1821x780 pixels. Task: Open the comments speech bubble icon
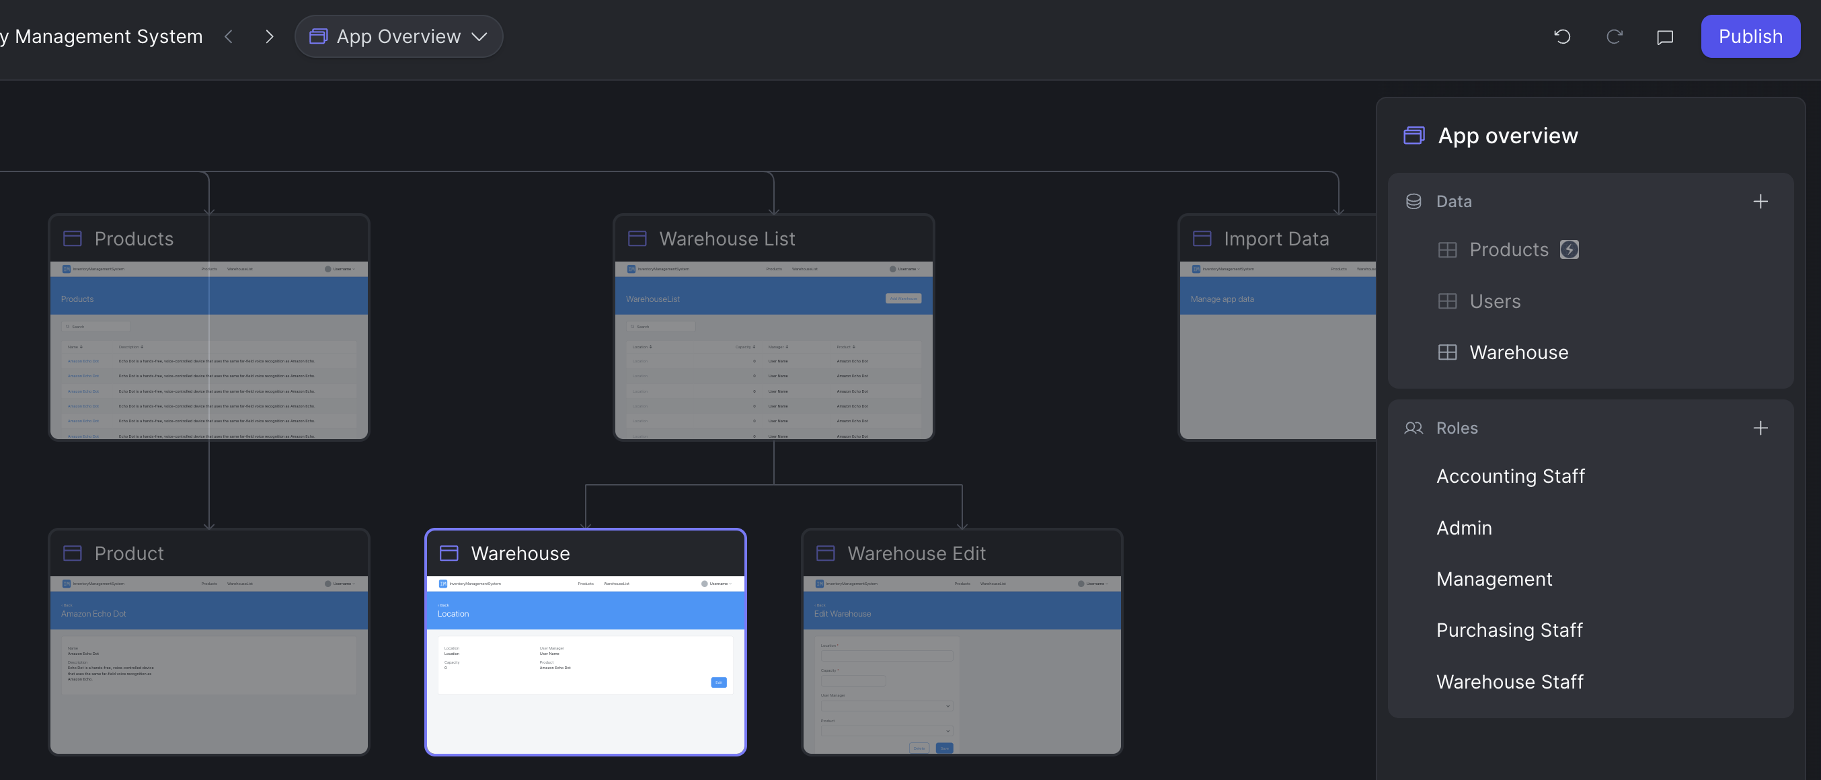[1665, 37]
